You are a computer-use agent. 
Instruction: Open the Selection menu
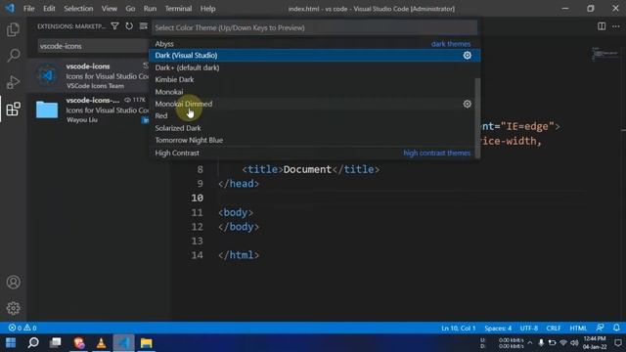(78, 9)
